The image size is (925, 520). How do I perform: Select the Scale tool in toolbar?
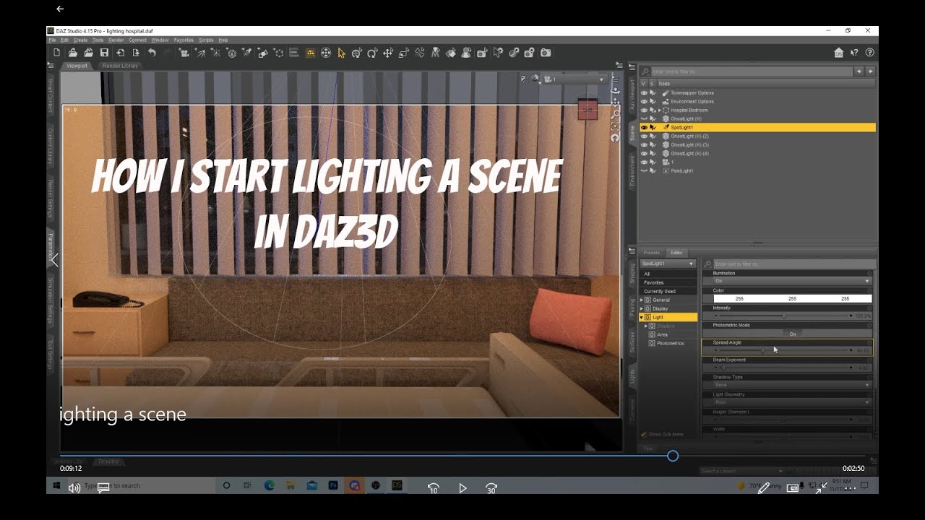click(x=403, y=53)
